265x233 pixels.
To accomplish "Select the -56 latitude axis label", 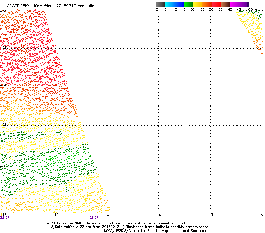I will click(3, 125).
